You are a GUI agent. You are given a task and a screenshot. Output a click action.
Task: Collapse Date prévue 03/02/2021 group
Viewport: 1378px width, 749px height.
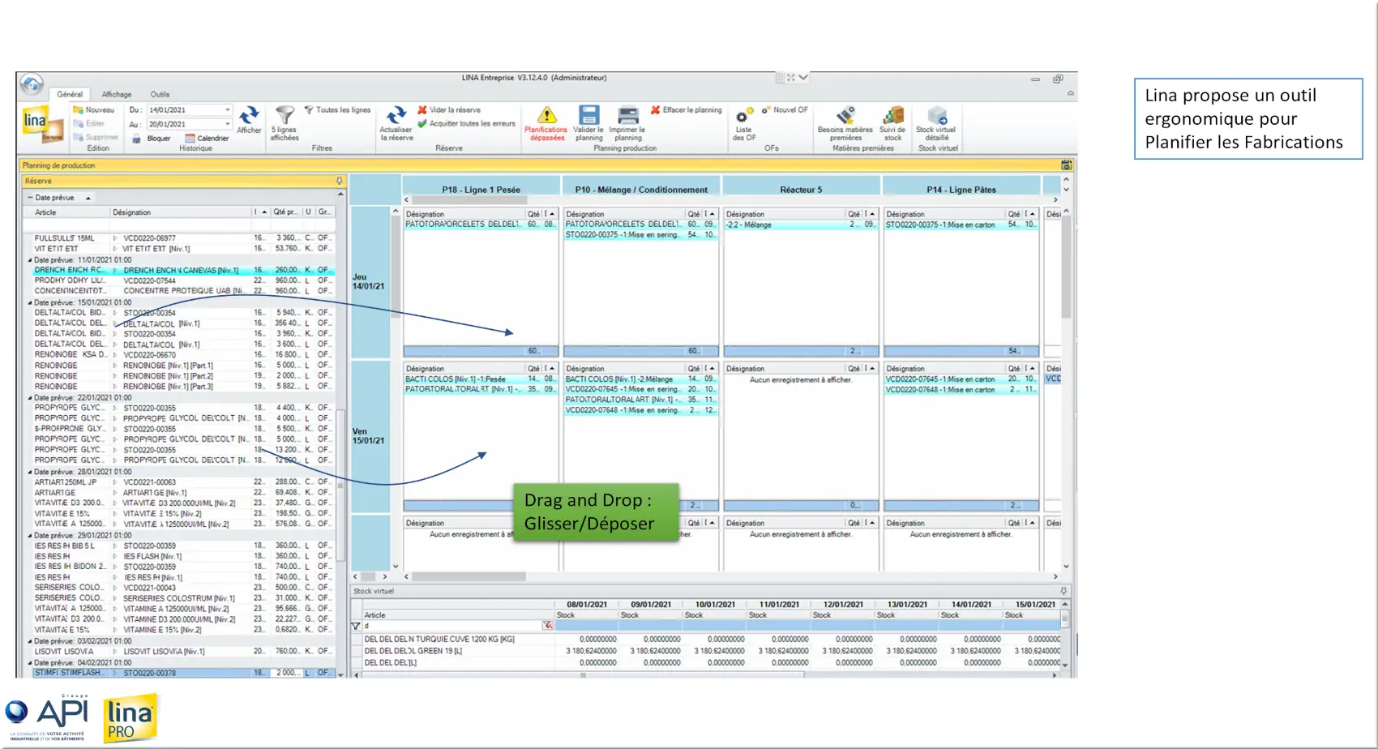(x=31, y=641)
